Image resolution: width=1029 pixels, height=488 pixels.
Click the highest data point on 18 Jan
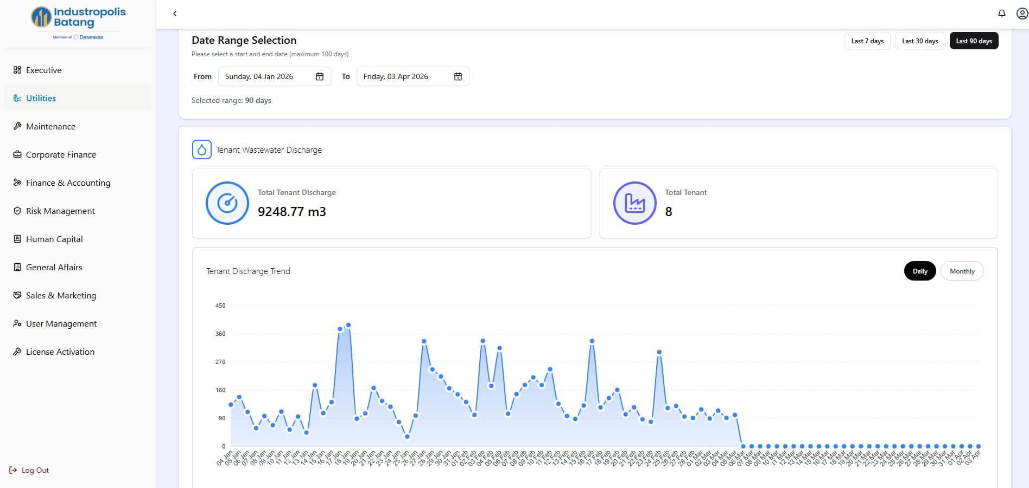pos(348,325)
